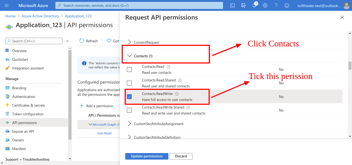Click the info icon beside Contacts.Read.Shared
This screenshot has width=352, height=165.
click(x=180, y=80)
